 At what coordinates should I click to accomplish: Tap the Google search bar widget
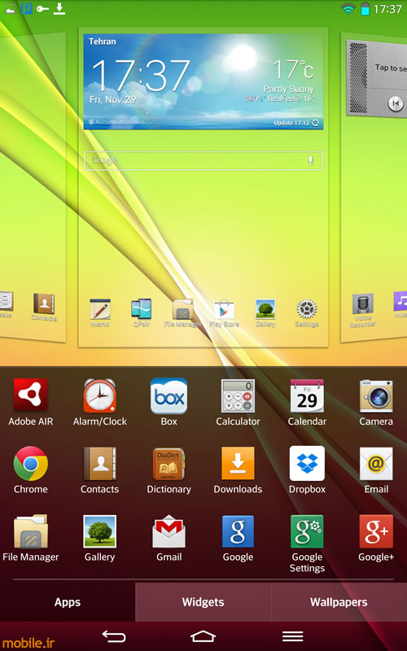tap(203, 160)
